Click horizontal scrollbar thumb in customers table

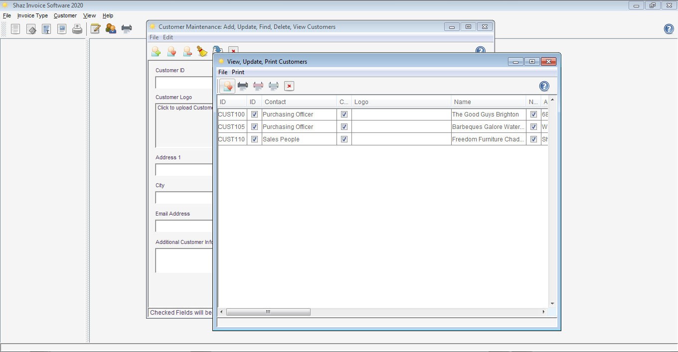pyautogui.click(x=268, y=312)
